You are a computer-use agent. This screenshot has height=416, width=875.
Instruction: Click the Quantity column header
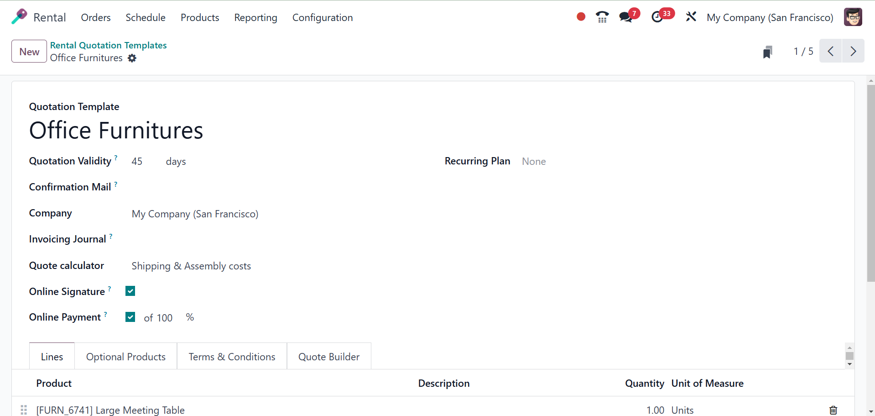(x=645, y=384)
